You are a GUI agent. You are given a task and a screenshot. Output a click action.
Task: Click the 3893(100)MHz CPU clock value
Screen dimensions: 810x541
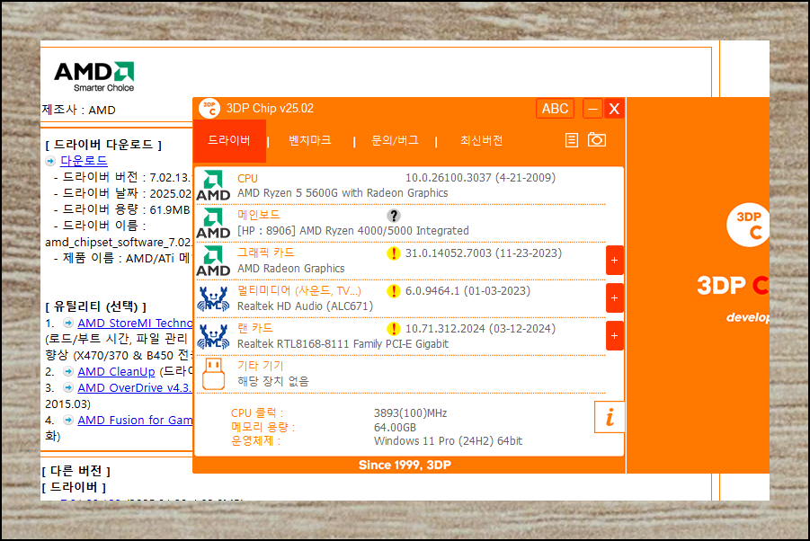[x=410, y=413]
